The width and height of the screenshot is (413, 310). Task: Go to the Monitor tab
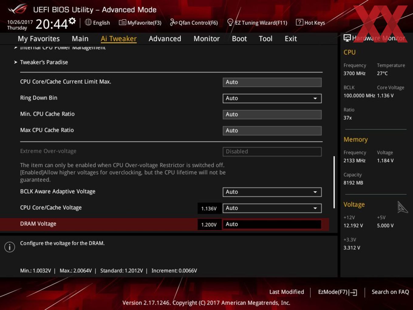point(206,39)
